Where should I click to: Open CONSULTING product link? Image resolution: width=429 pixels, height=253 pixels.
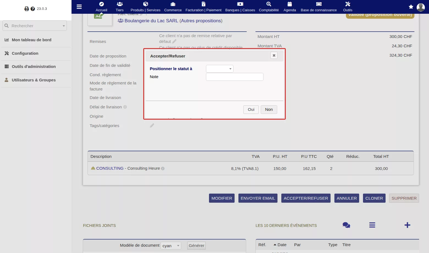coord(110,168)
